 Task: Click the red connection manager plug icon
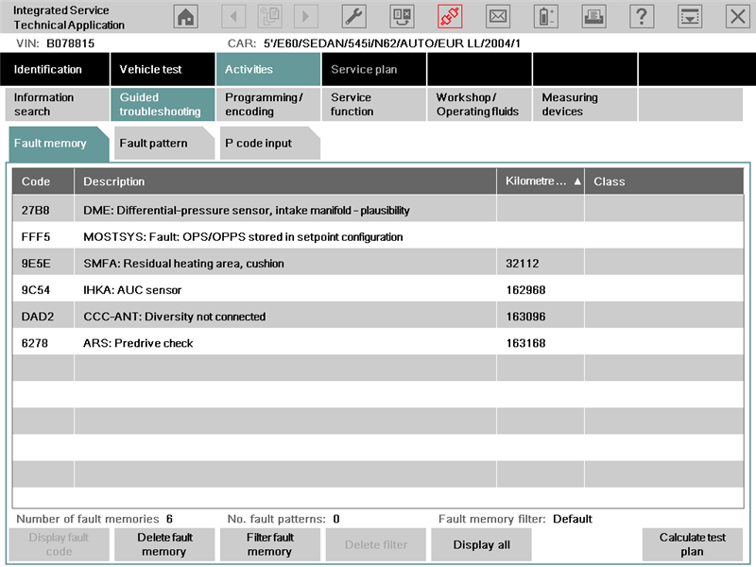[450, 17]
